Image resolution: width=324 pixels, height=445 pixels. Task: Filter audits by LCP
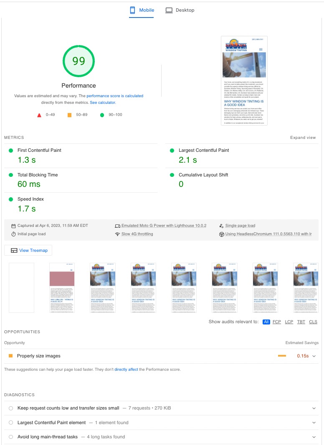tap(289, 322)
